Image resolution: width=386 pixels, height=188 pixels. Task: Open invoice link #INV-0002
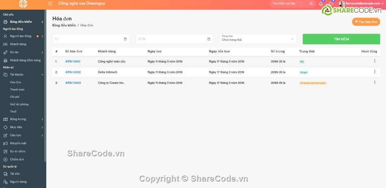tap(73, 72)
